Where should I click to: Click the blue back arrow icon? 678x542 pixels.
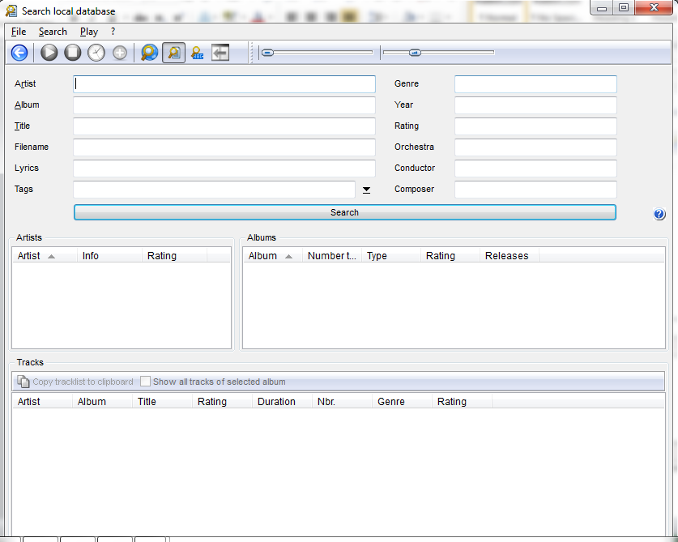[19, 53]
